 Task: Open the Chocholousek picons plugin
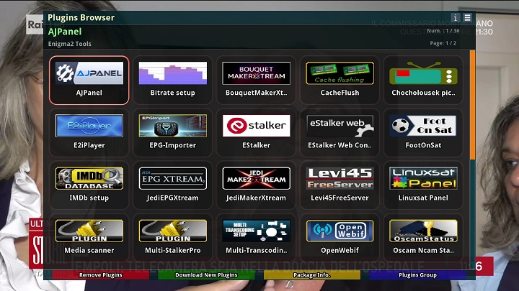click(423, 80)
